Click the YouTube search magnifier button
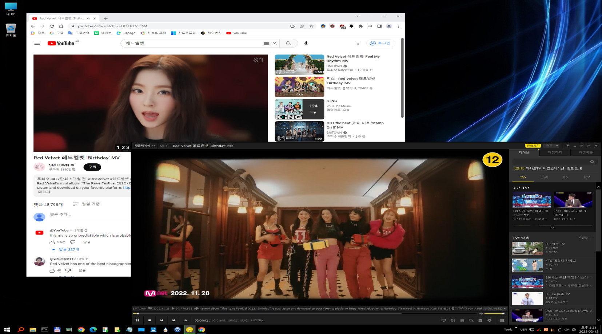 click(288, 43)
